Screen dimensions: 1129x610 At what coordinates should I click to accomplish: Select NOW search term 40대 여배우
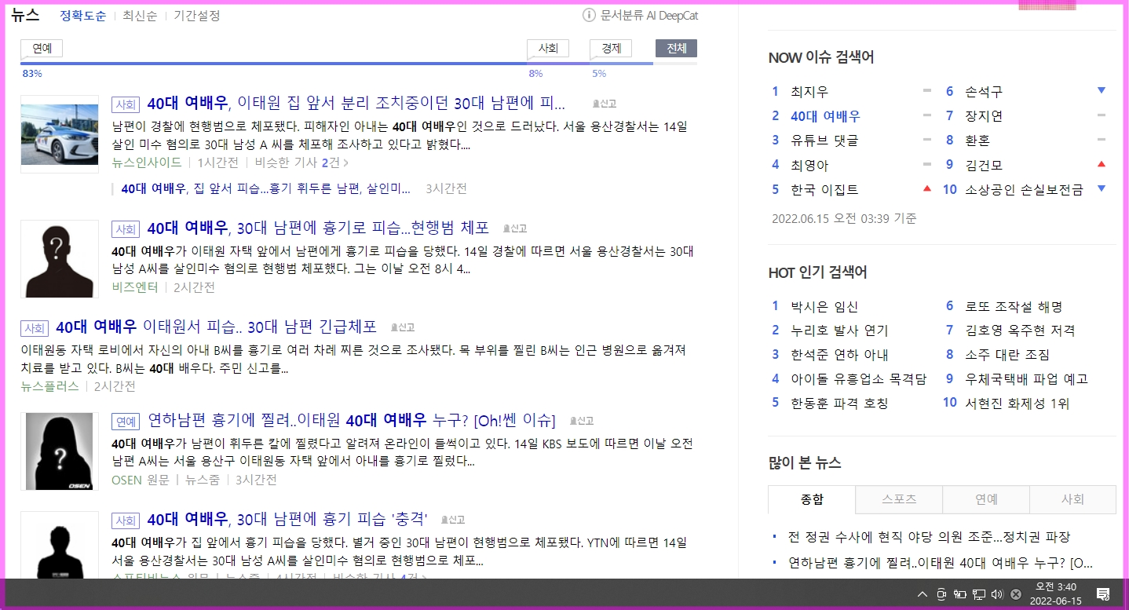825,116
